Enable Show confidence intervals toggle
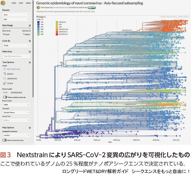 click(5, 97)
